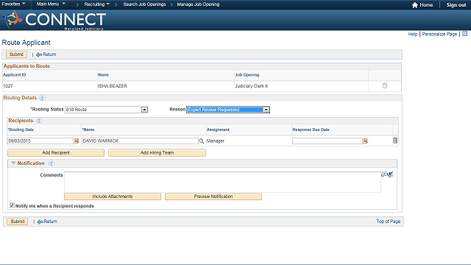This screenshot has width=471, height=265.
Task: Open the Response Due Date calendar picker
Action: coord(365,141)
